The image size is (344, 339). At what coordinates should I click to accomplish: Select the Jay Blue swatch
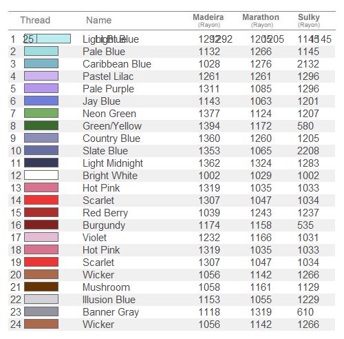click(41, 101)
